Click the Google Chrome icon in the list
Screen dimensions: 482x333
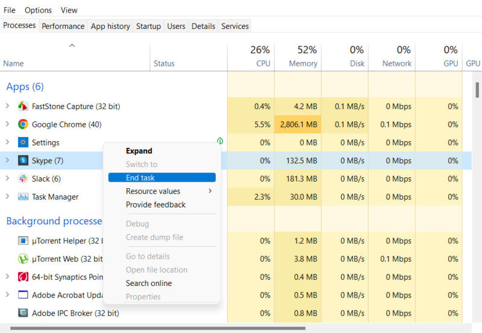pyautogui.click(x=23, y=124)
